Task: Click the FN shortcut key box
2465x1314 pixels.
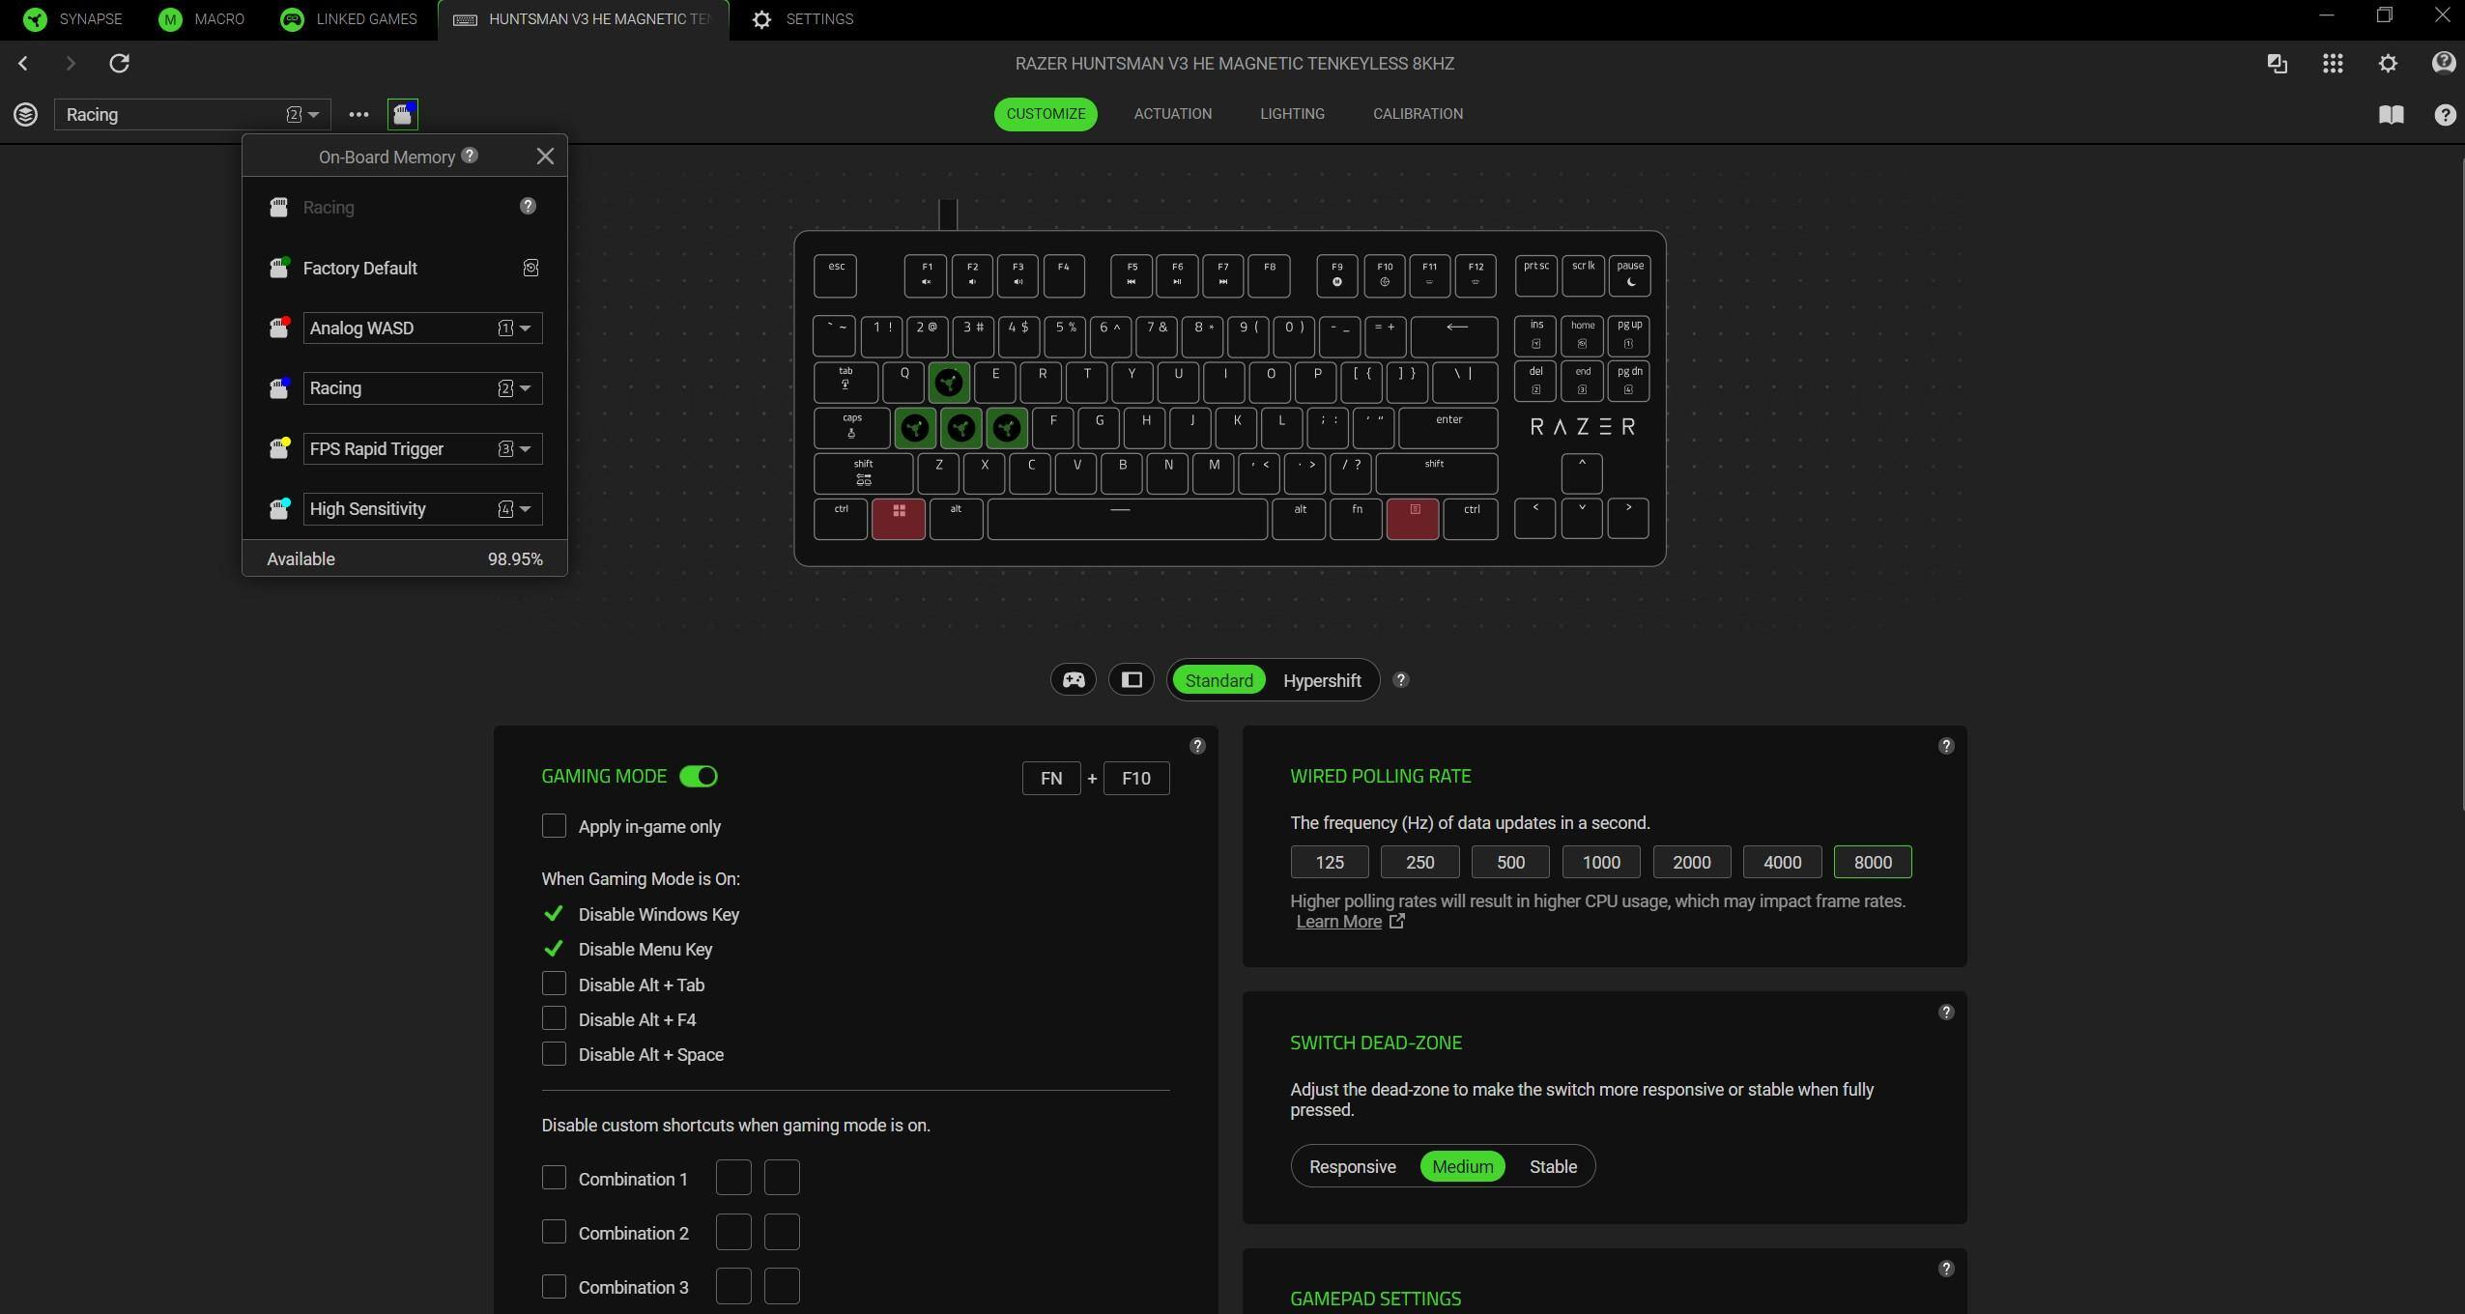Action: [1051, 779]
